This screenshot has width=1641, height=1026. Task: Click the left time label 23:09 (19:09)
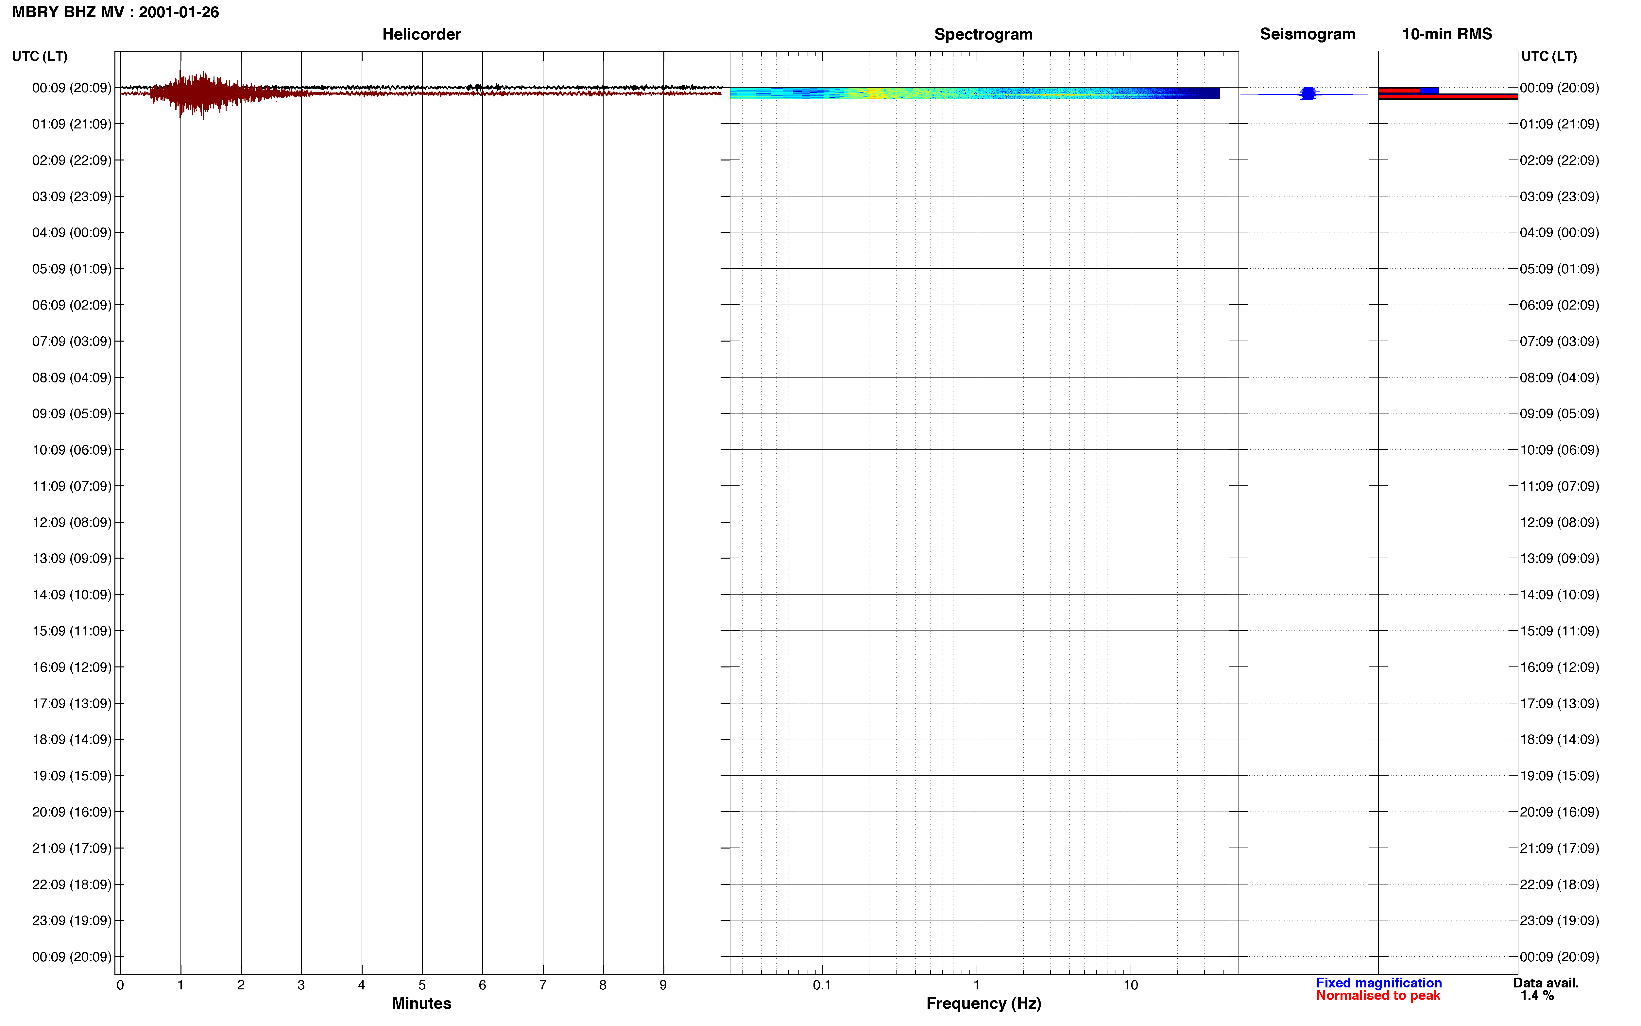tap(71, 921)
